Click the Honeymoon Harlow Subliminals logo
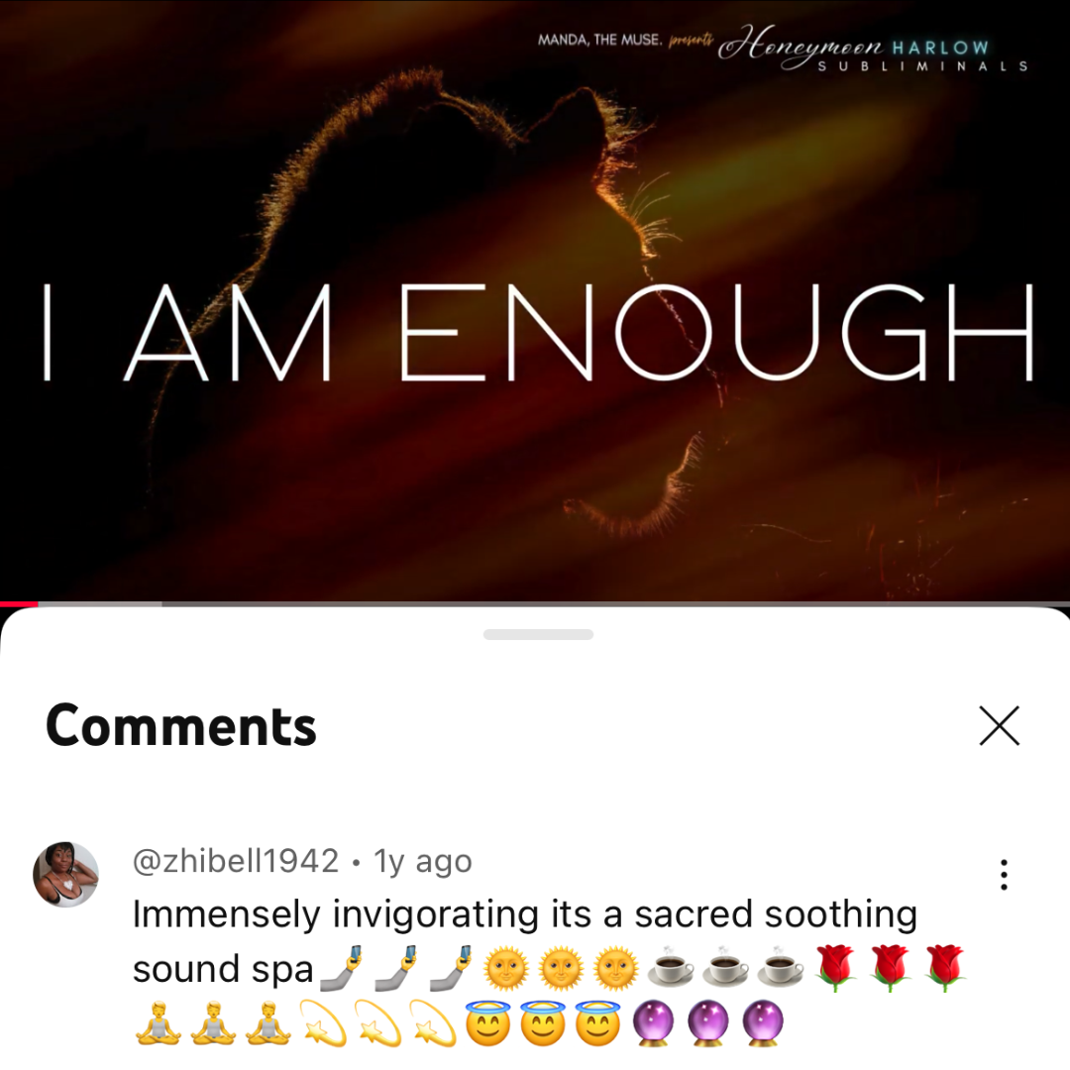1070x1070 pixels. [x=874, y=50]
